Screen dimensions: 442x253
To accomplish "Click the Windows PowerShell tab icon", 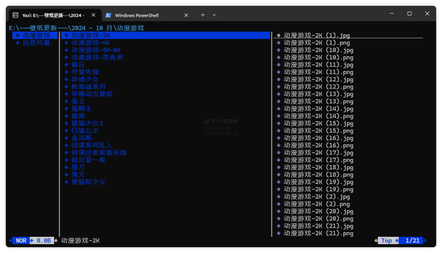I will (x=108, y=15).
